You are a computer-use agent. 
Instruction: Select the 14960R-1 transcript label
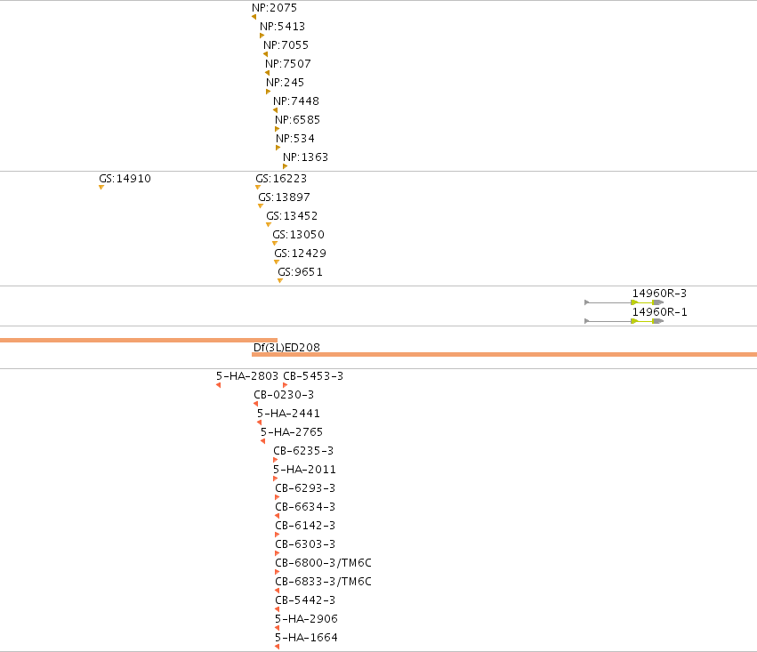pos(659,312)
